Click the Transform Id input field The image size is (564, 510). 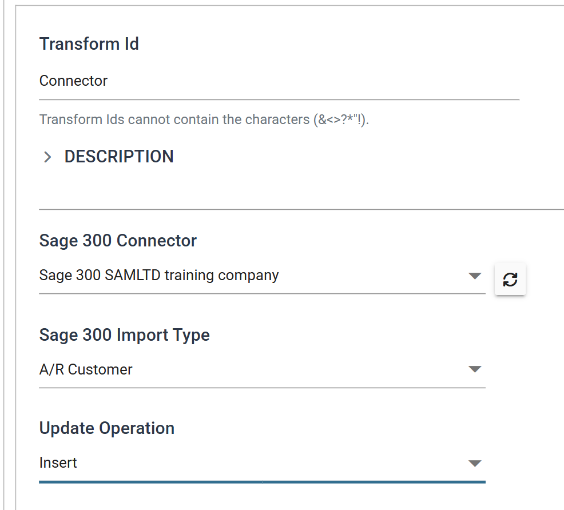pos(279,81)
